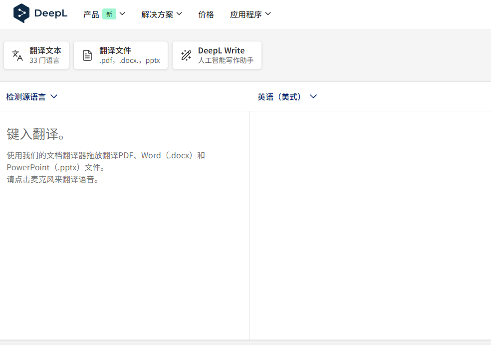Click the chevron beside 英语（美式）
491x348 pixels.
313,96
